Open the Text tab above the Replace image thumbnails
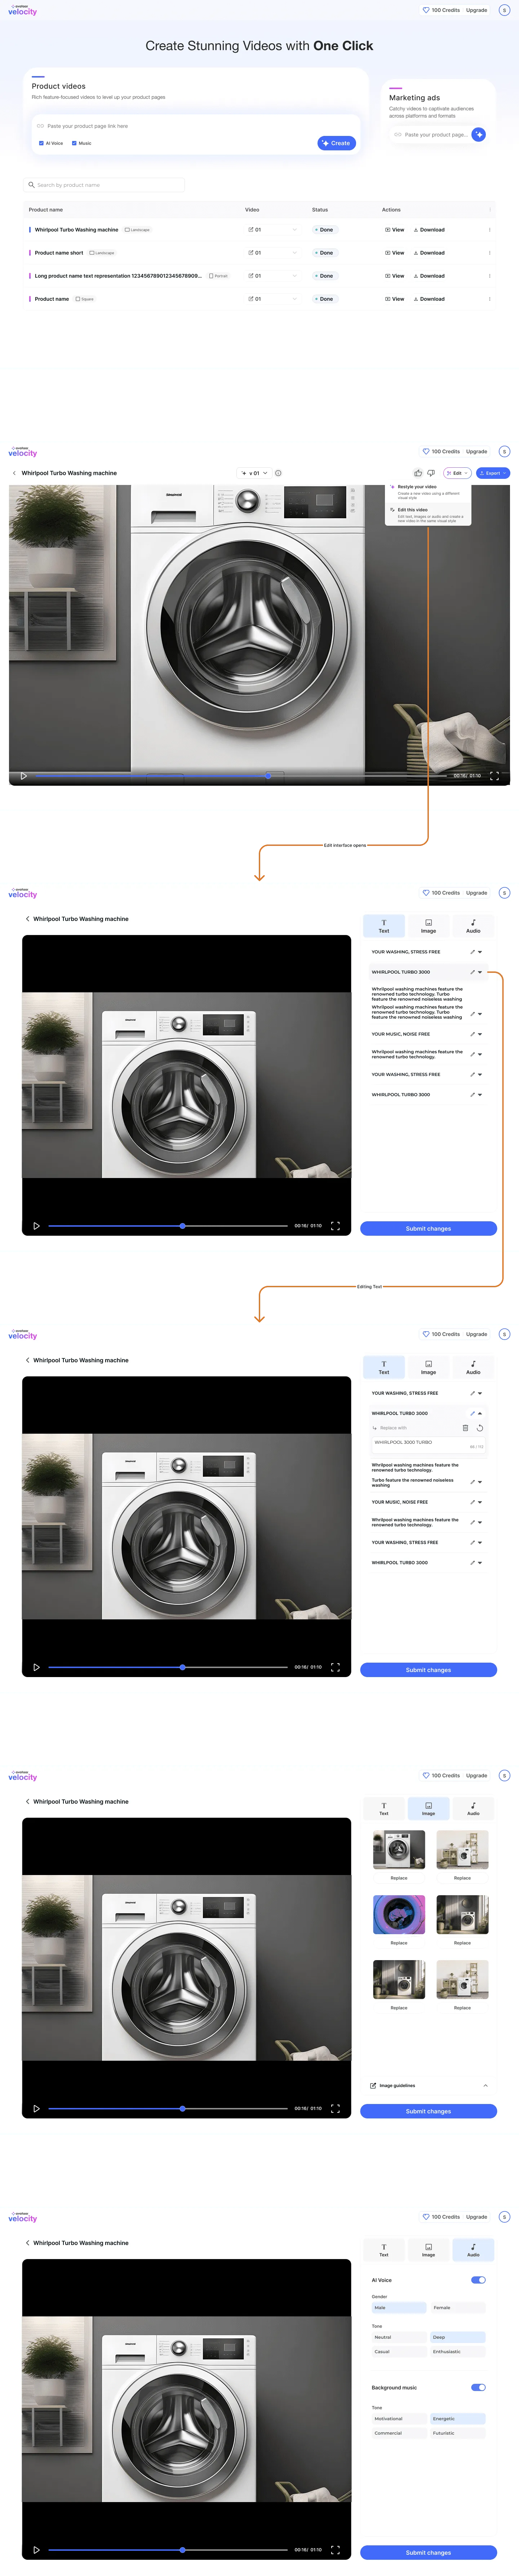Viewport: 519px width, 2576px height. [x=383, y=1809]
